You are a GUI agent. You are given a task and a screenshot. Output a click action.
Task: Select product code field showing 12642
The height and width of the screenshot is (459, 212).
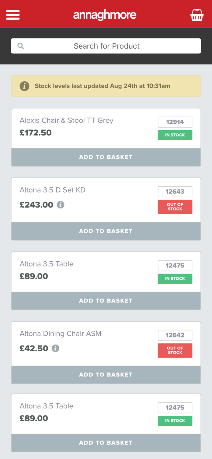(175, 335)
